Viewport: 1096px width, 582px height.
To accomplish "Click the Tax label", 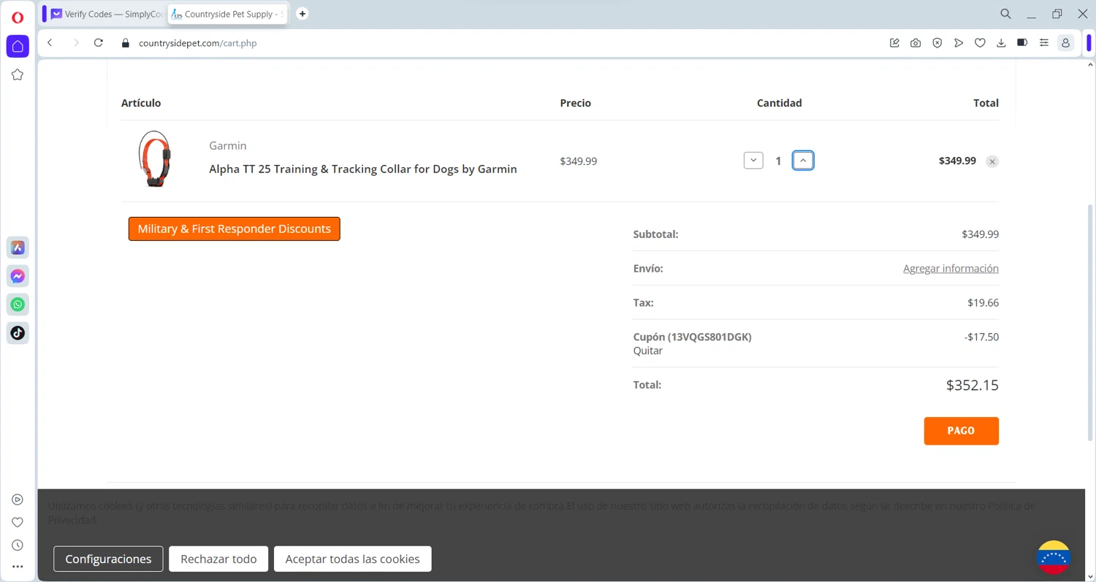I will point(644,302).
